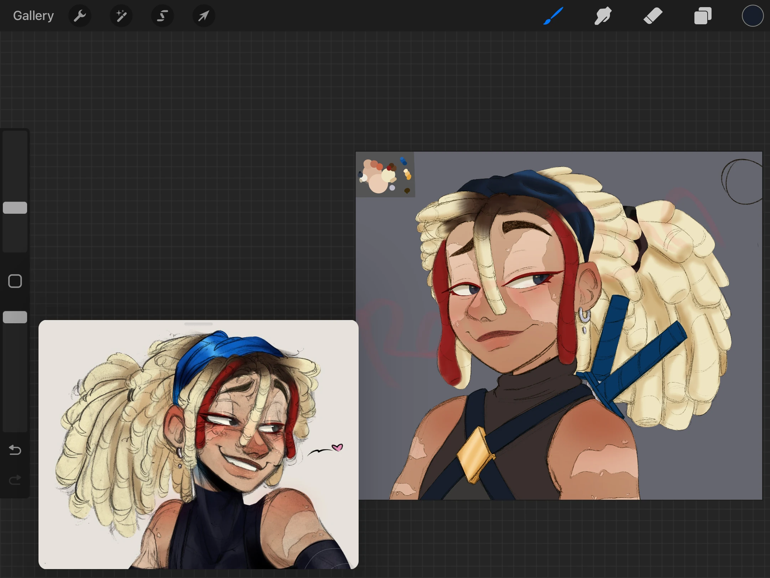Undo the last brush stroke

point(15,450)
